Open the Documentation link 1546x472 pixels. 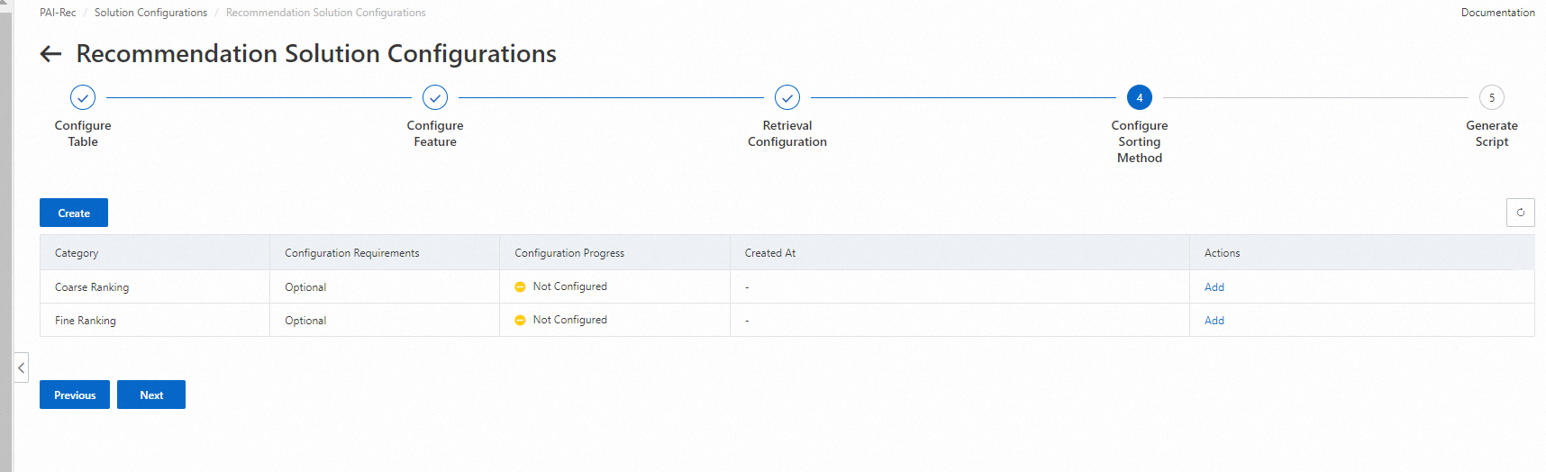coord(1497,13)
